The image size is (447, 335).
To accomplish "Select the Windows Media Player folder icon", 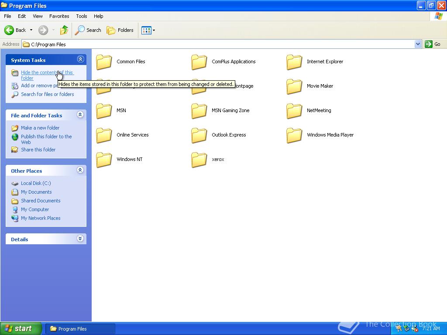I will [294, 135].
